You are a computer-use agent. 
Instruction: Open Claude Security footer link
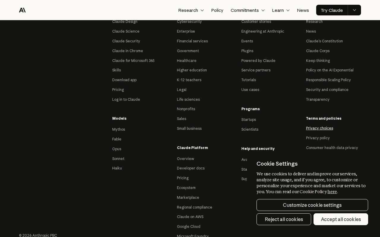point(126,41)
